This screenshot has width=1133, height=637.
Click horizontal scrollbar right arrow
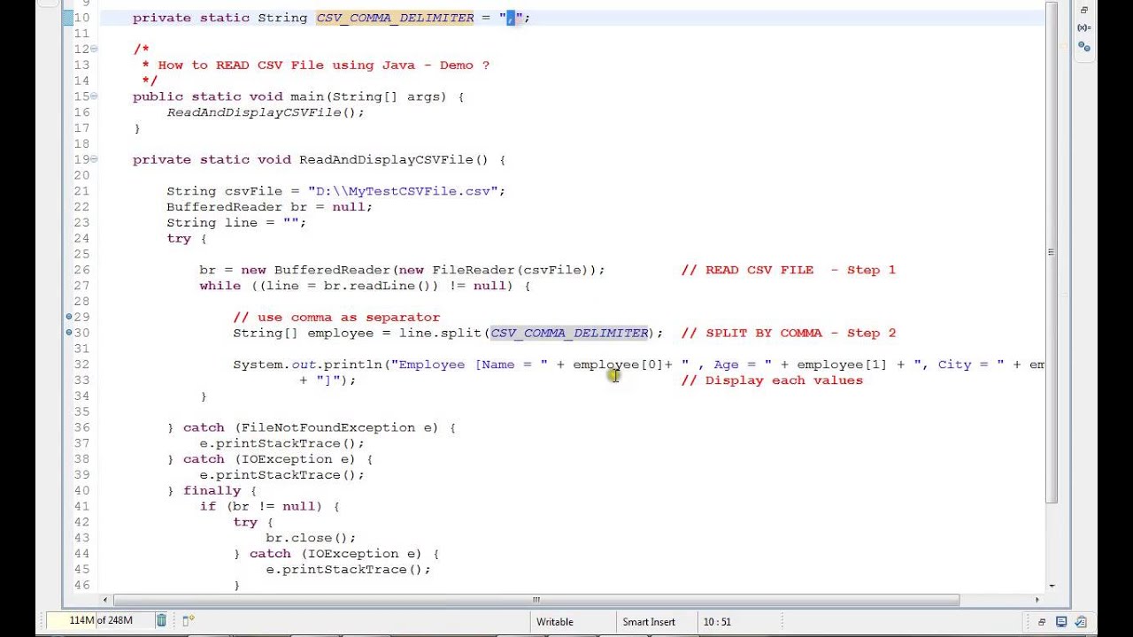pyautogui.click(x=1037, y=600)
